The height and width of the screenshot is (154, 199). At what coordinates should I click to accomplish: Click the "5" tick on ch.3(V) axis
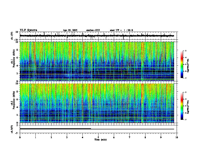(17, 125)
